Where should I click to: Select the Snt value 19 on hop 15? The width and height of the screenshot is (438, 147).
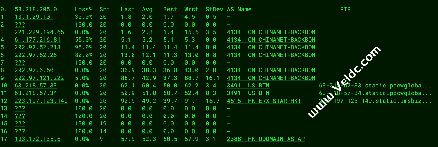(x=103, y=124)
